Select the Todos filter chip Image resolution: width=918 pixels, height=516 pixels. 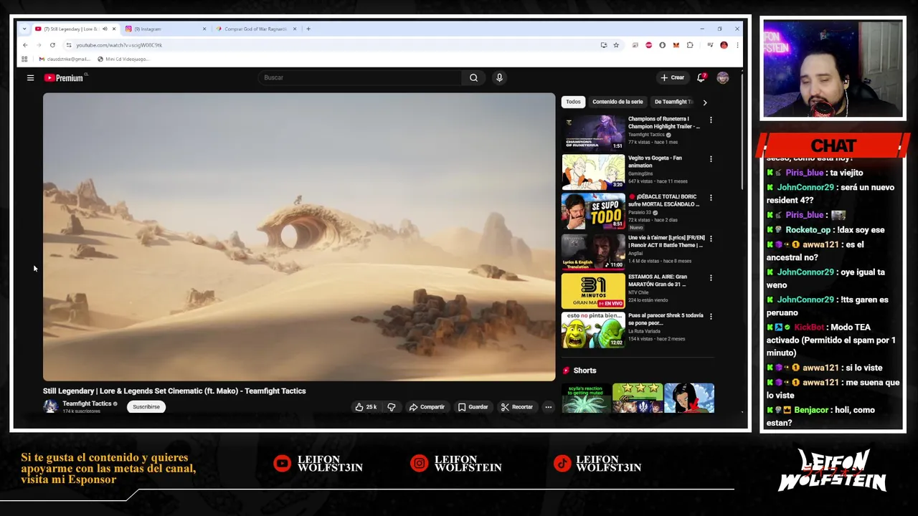click(573, 102)
